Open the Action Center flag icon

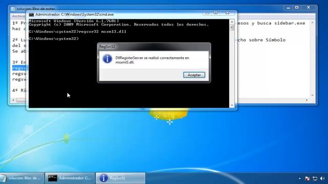pyautogui.click(x=307, y=178)
